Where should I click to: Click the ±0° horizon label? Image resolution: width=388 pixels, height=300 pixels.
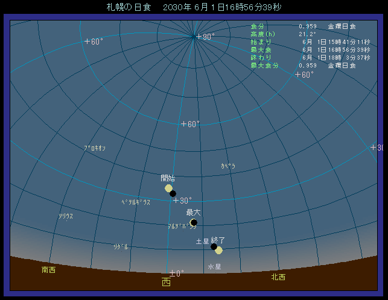pyautogui.click(x=176, y=273)
